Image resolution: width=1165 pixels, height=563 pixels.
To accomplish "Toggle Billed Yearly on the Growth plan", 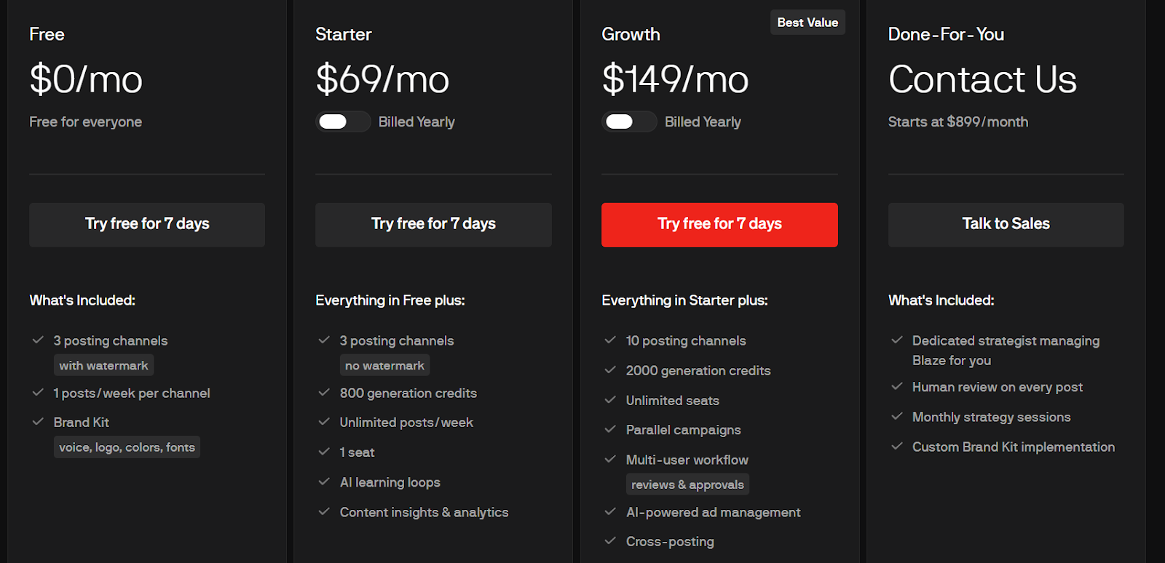I will (629, 121).
